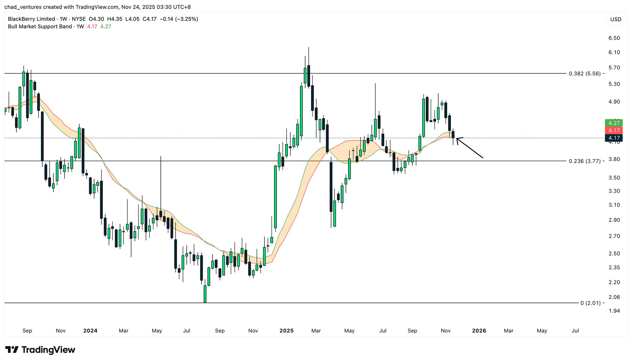Image resolution: width=632 pixels, height=363 pixels.
Task: Click the dark 4.17 current price label
Action: point(614,138)
